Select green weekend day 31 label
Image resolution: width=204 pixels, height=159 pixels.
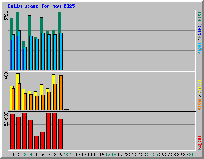[191, 155]
